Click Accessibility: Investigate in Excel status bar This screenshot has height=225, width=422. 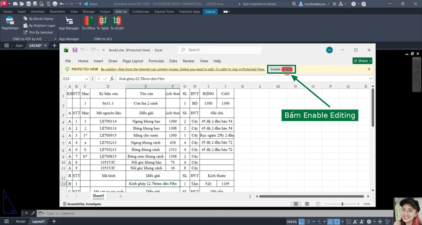pos(82,204)
